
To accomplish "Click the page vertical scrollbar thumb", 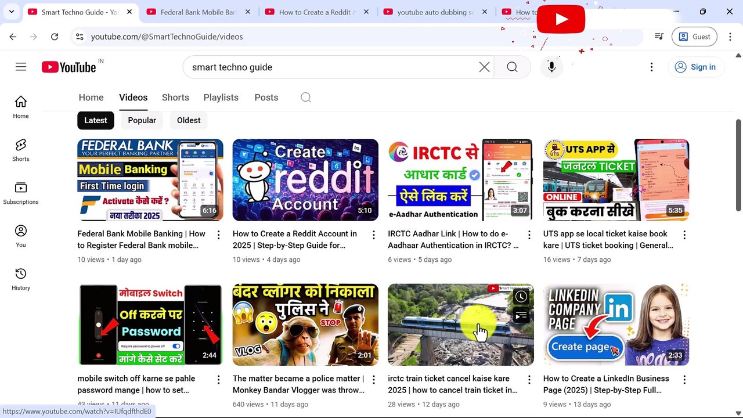I will pyautogui.click(x=738, y=166).
